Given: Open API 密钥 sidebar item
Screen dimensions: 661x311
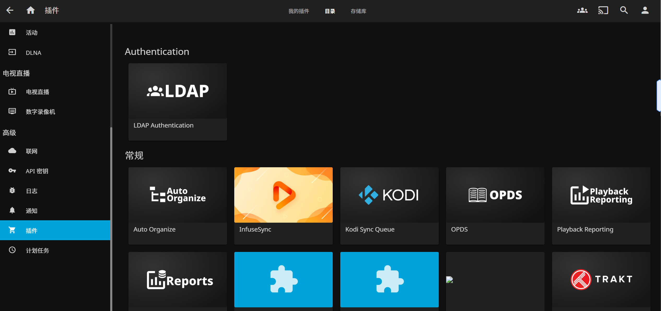Looking at the screenshot, I should pos(55,171).
